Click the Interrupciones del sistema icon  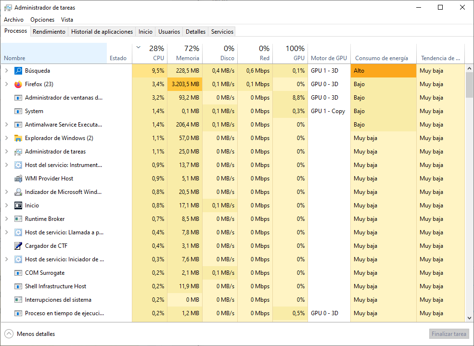(x=18, y=300)
